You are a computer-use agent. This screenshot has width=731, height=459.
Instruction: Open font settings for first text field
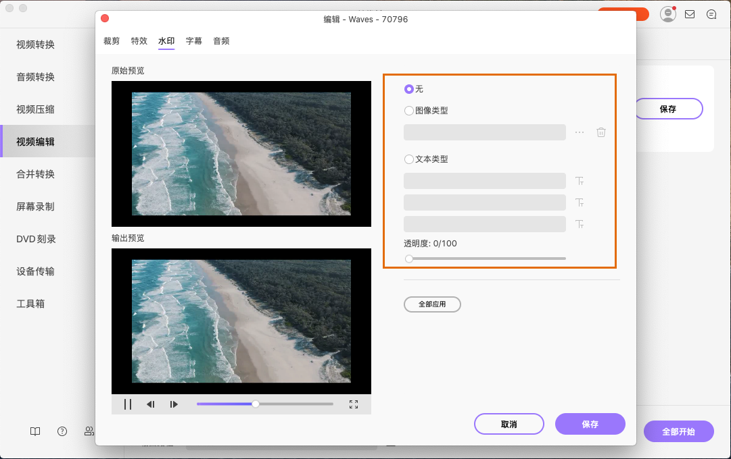click(580, 181)
